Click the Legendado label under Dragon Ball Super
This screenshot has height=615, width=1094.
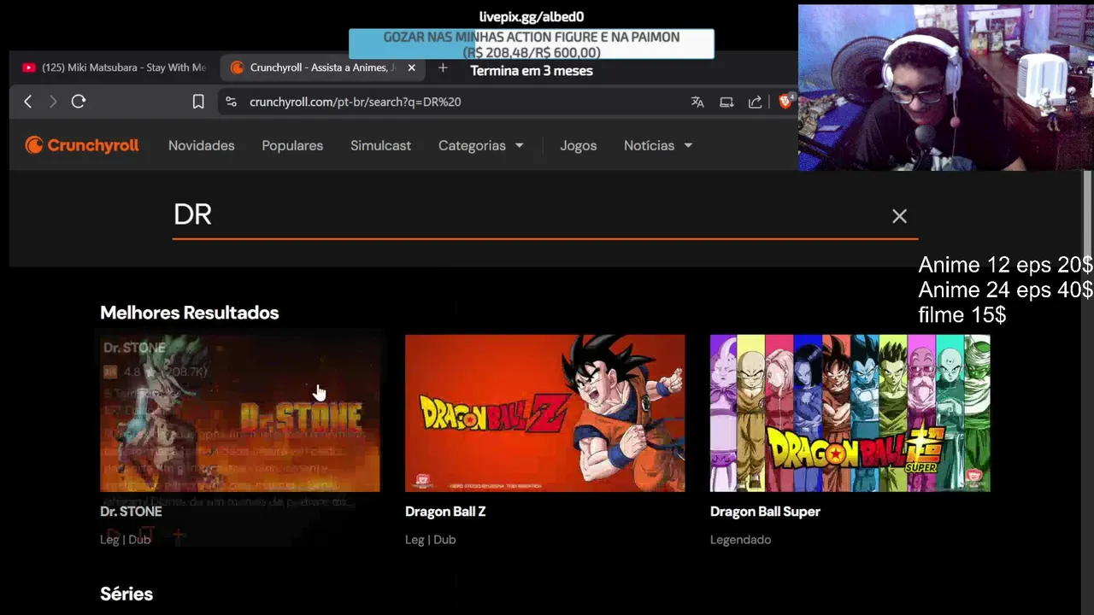(740, 540)
